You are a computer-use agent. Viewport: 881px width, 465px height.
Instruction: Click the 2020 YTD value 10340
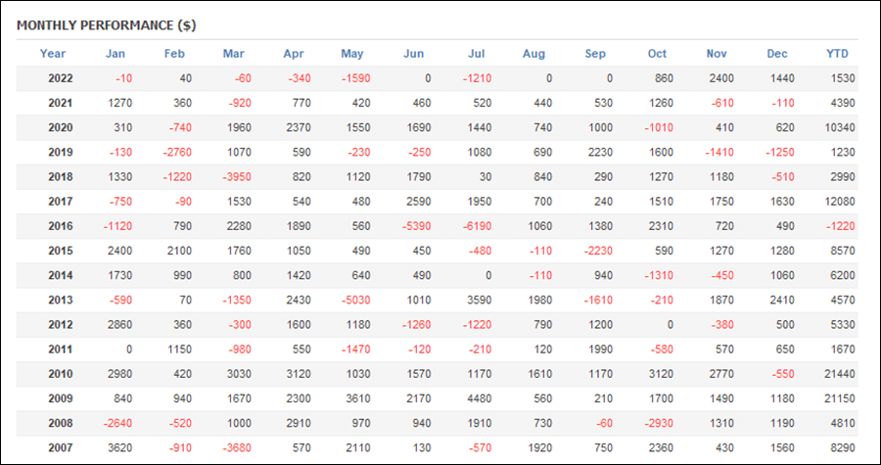(x=840, y=128)
